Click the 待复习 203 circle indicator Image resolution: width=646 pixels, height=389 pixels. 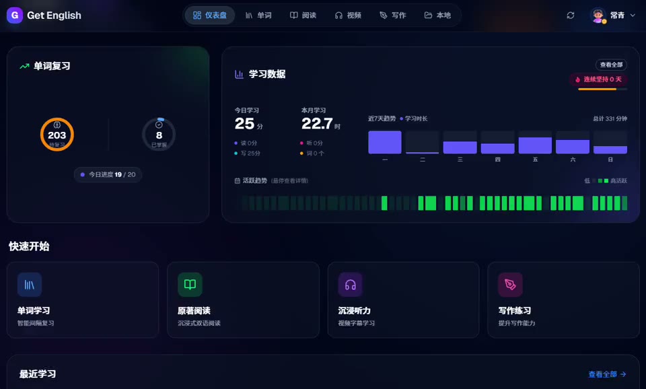(x=57, y=135)
